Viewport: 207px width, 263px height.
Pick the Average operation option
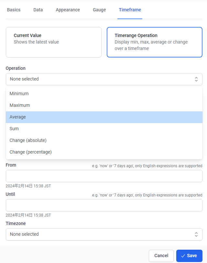click(18, 117)
